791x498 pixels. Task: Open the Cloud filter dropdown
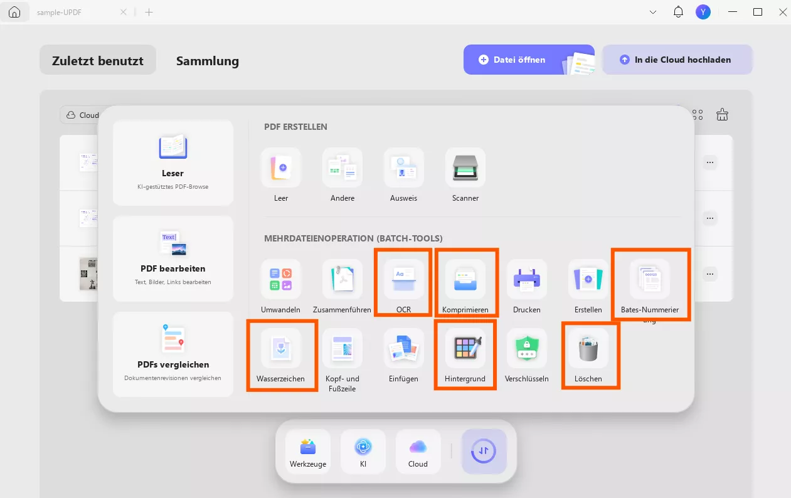tap(82, 115)
